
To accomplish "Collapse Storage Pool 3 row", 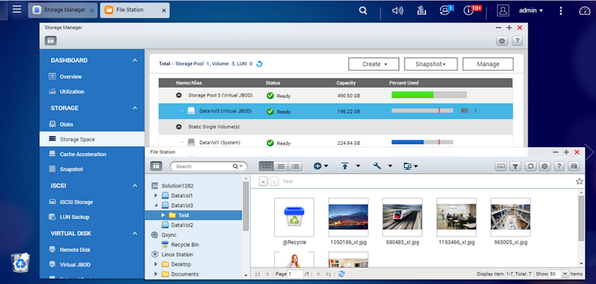I will click(x=179, y=96).
